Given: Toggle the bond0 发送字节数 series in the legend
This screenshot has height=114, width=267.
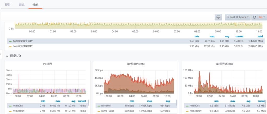Looking at the screenshot, I should point(23,46).
